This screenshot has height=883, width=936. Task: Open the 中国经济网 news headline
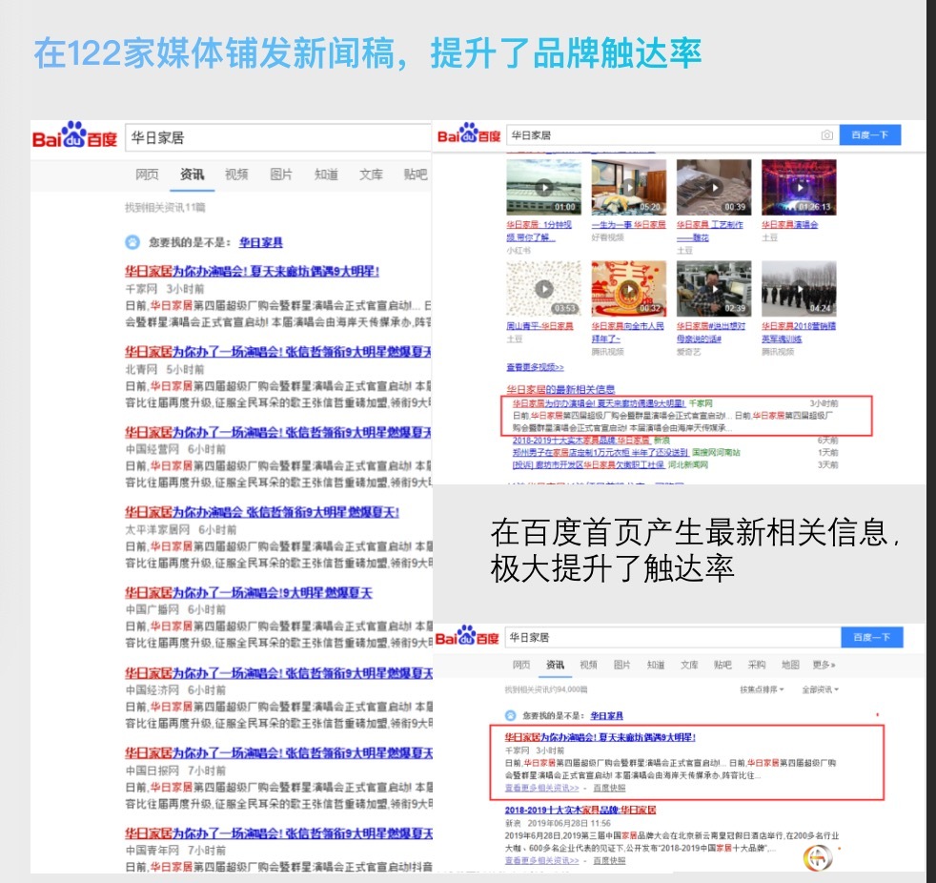[278, 673]
